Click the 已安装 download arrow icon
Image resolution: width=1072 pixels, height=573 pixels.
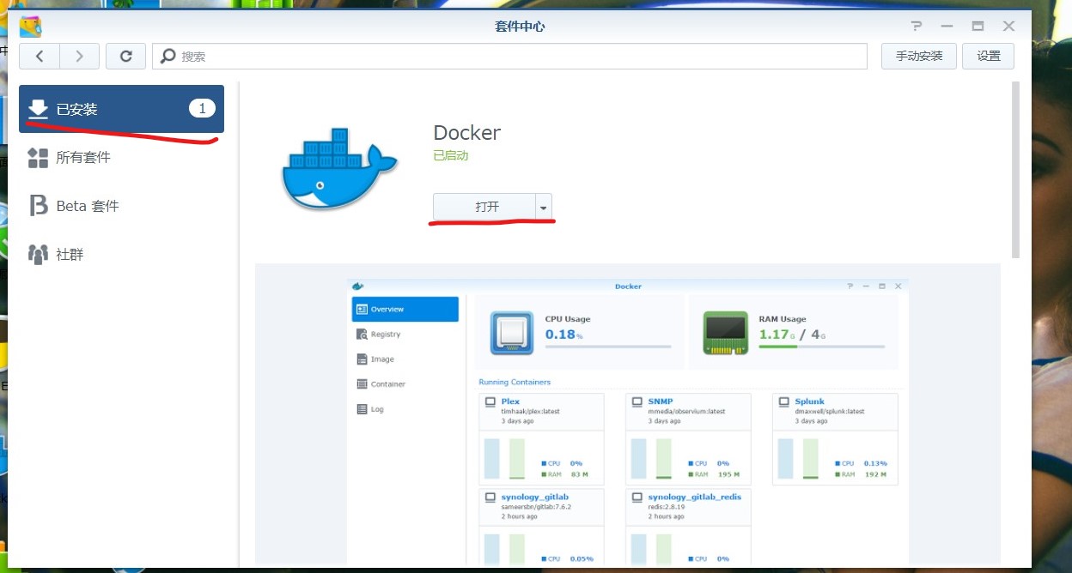coord(38,109)
